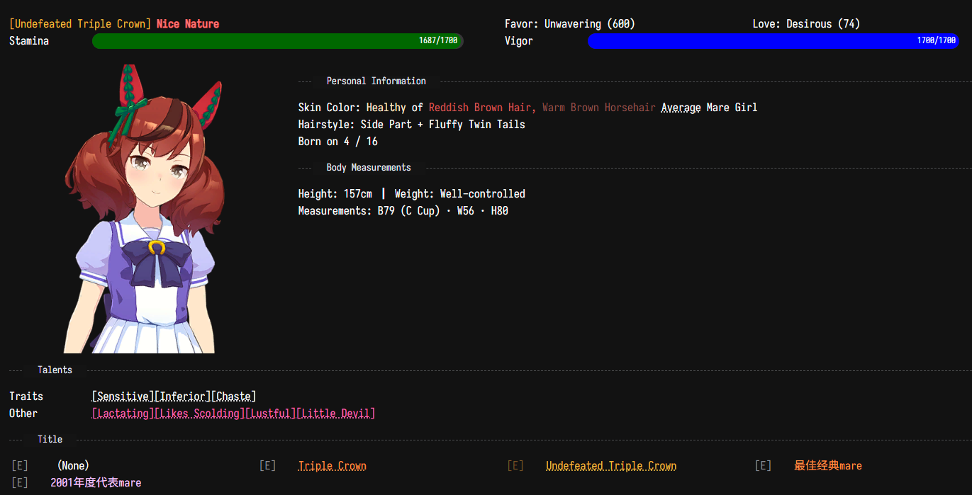The width and height of the screenshot is (972, 495).
Task: Click the Height: 157cm text
Action: (335, 194)
